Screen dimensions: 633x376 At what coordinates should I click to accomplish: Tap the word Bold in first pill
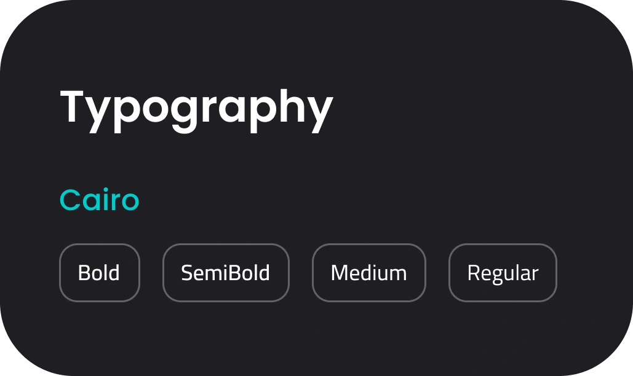[99, 273]
